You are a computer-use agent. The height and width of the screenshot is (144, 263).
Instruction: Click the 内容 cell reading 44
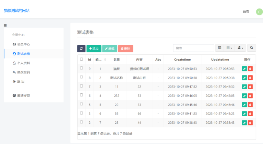pyautogui.click(x=139, y=123)
